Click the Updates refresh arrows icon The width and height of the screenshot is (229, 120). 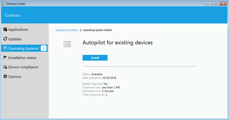(x=5, y=39)
